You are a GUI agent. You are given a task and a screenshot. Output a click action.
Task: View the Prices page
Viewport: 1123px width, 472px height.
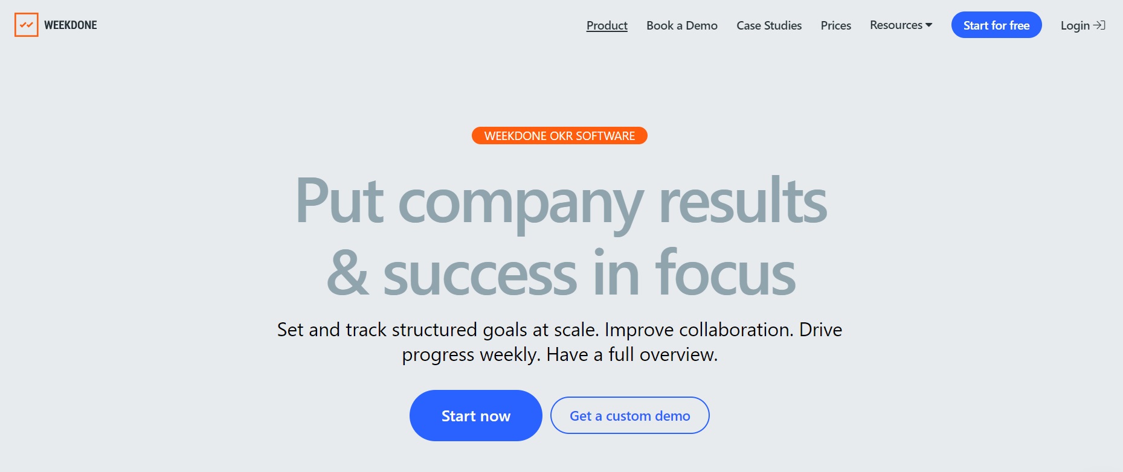click(835, 25)
